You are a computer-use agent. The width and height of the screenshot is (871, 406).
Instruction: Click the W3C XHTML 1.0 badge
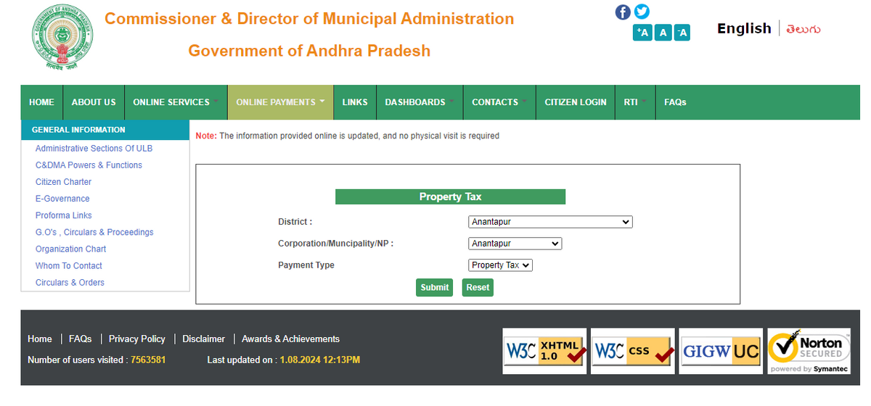544,352
